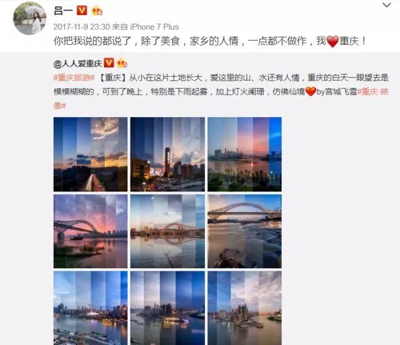Click the profile avatar of 吕一

[x=29, y=18]
